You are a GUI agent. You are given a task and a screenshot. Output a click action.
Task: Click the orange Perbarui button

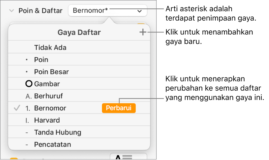point(119,108)
